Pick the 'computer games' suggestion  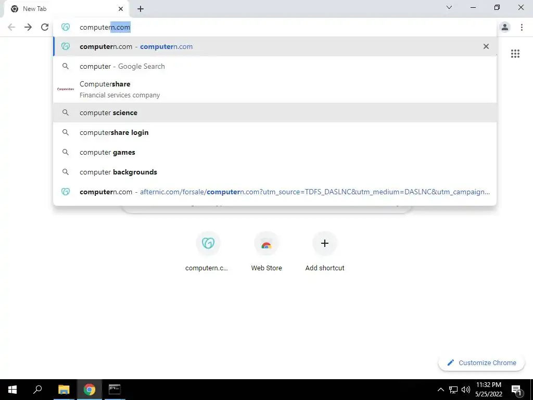click(x=275, y=152)
